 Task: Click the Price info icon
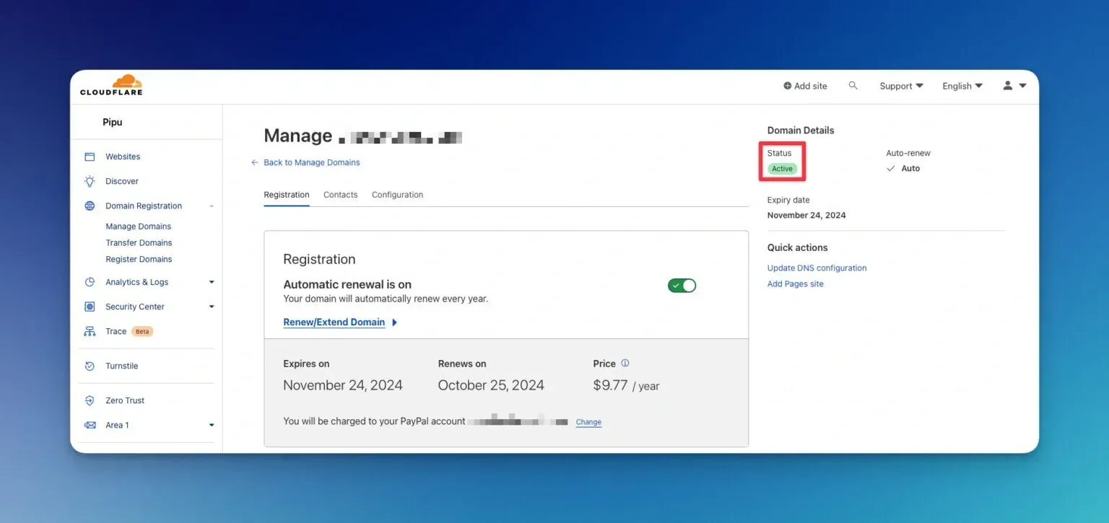click(x=625, y=363)
